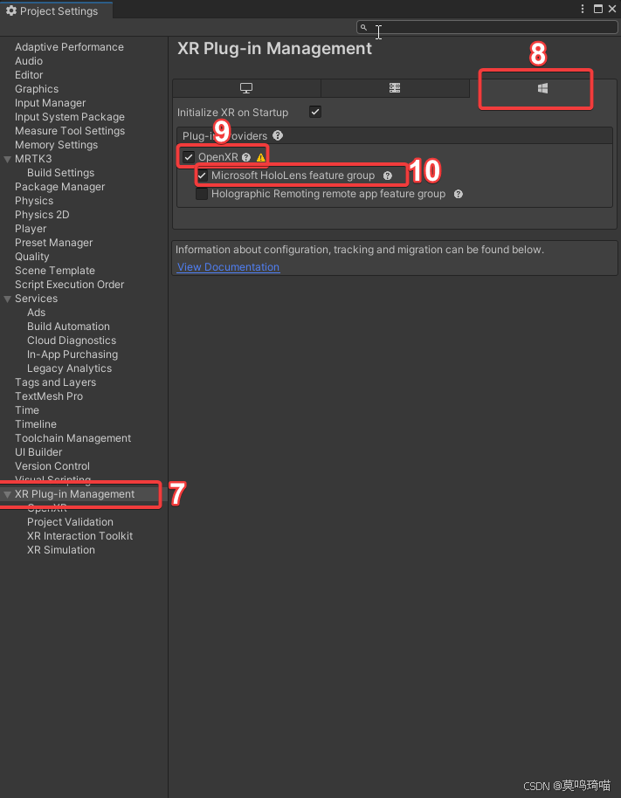Close the Project Settings window
Viewport: 621px width, 798px height.
point(612,9)
